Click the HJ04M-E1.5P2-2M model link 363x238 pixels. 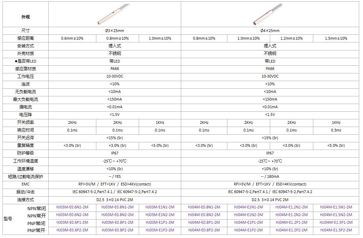pos(336,230)
